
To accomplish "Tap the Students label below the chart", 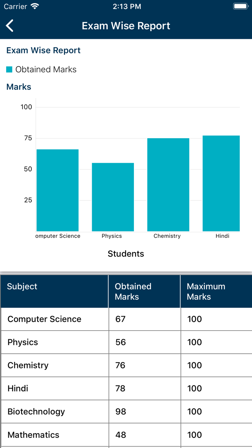I will coord(126,254).
